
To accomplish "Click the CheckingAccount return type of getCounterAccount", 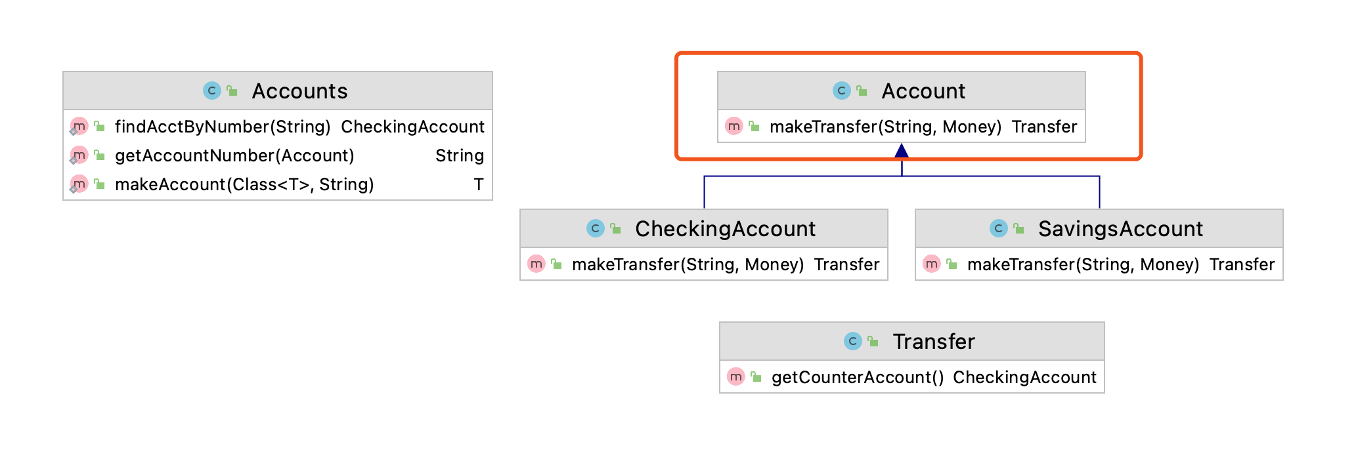I will [1024, 377].
